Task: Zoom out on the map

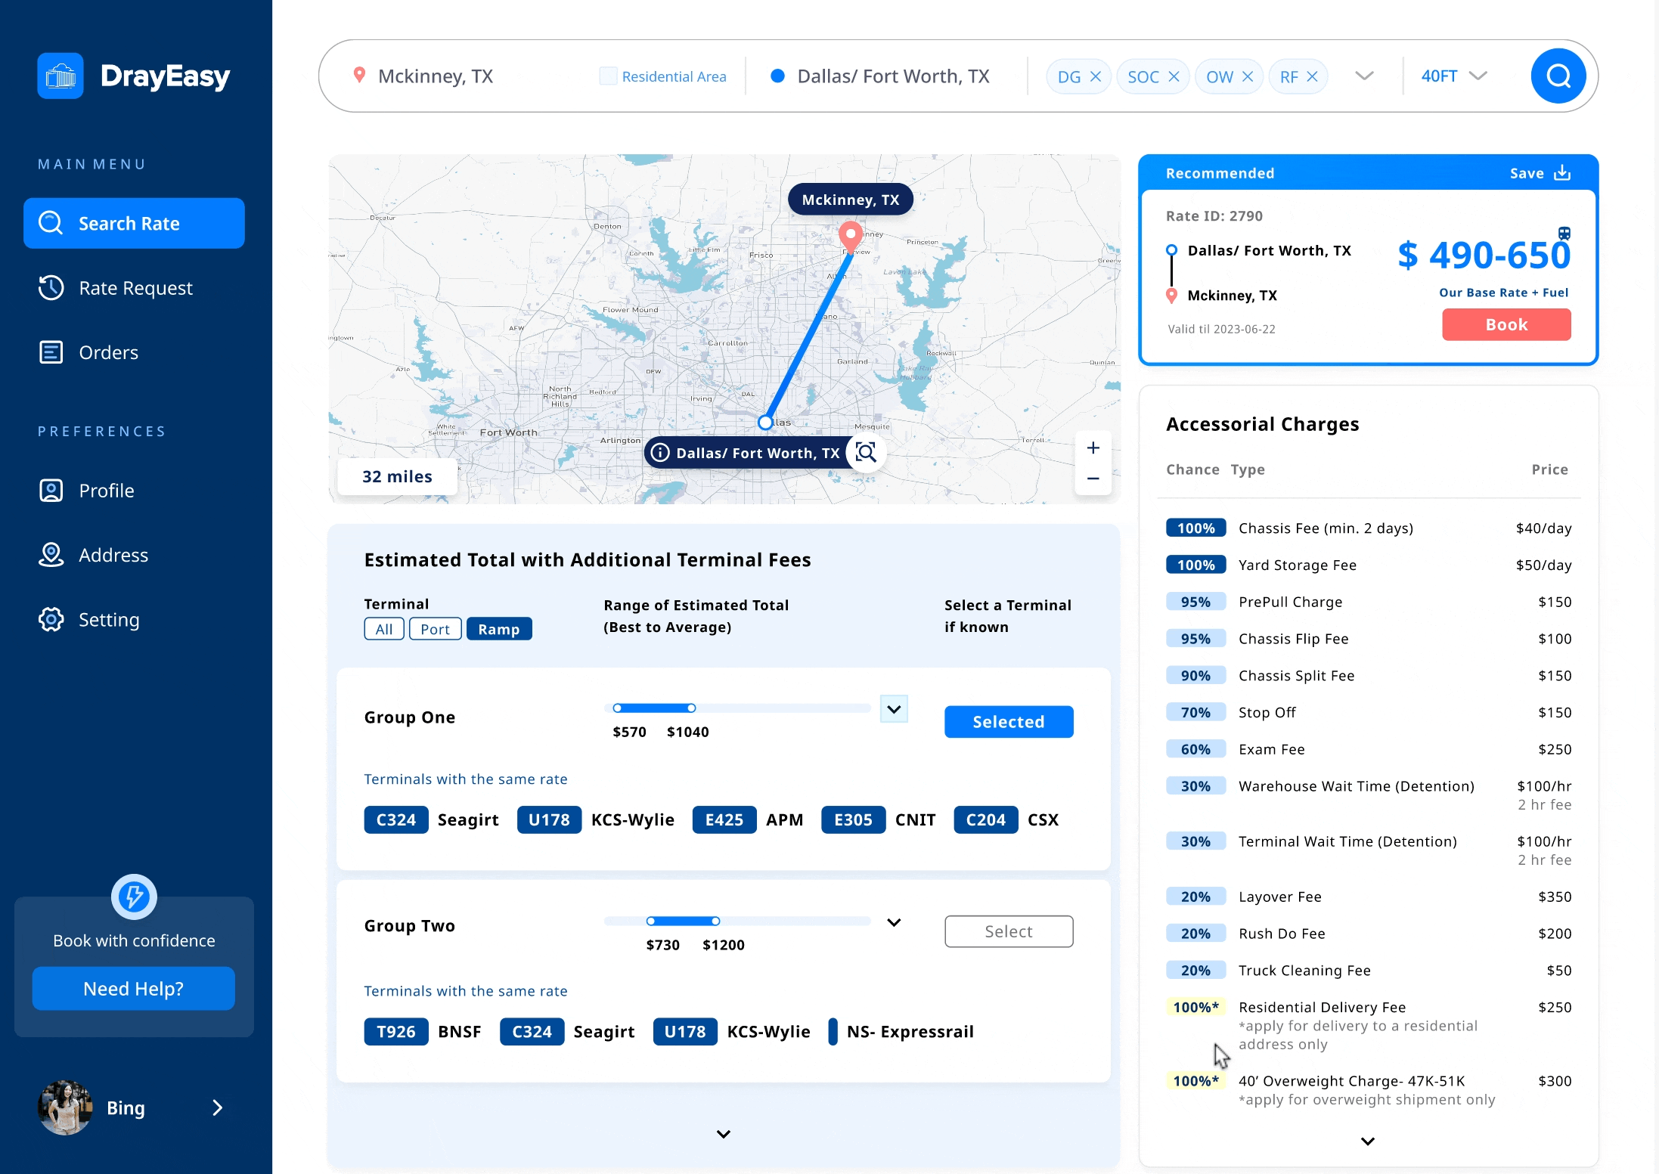Action: point(1093,479)
